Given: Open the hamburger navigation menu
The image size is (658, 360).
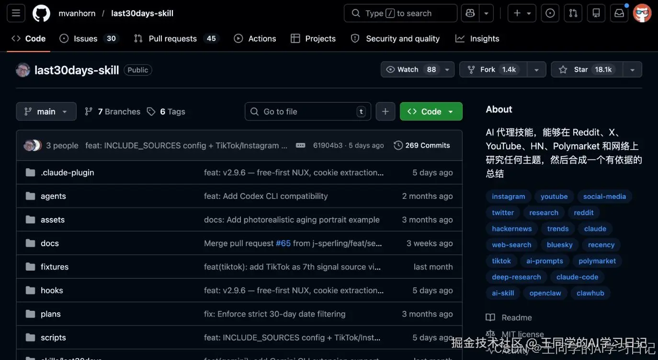Looking at the screenshot, I should [16, 13].
